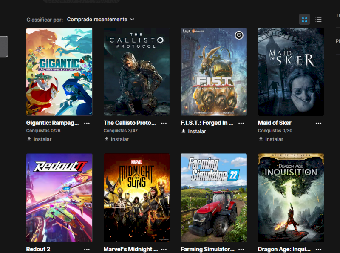340x253 pixels.
Task: Switch to grid view layout
Action: [304, 19]
